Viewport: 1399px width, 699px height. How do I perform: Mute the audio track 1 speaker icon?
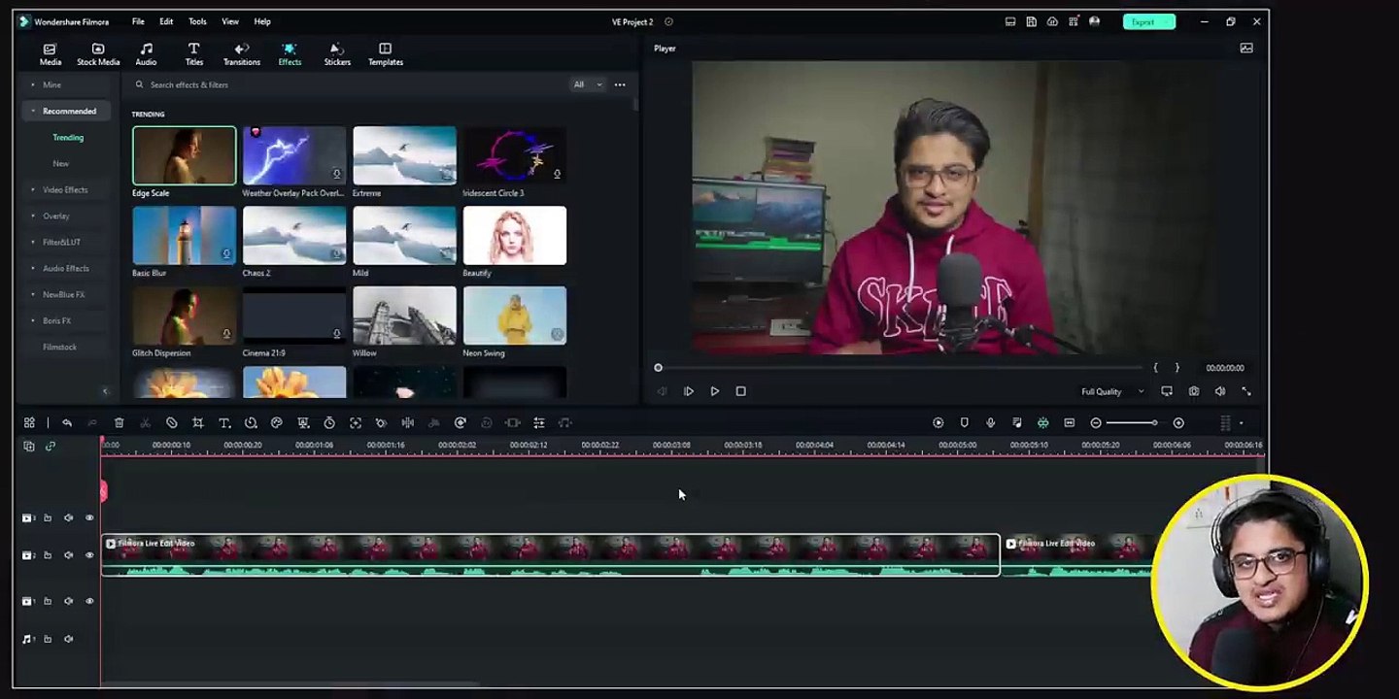pos(68,639)
